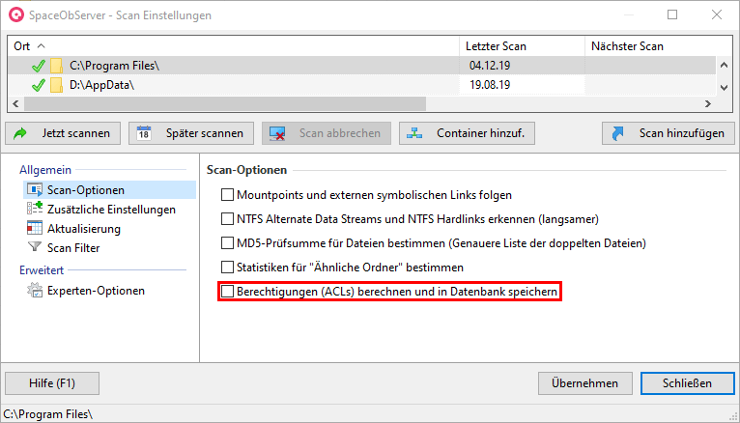Enable Berechtigungen (ACLs) berechnen checkbox
Image resolution: width=740 pixels, height=423 pixels.
pyautogui.click(x=227, y=292)
